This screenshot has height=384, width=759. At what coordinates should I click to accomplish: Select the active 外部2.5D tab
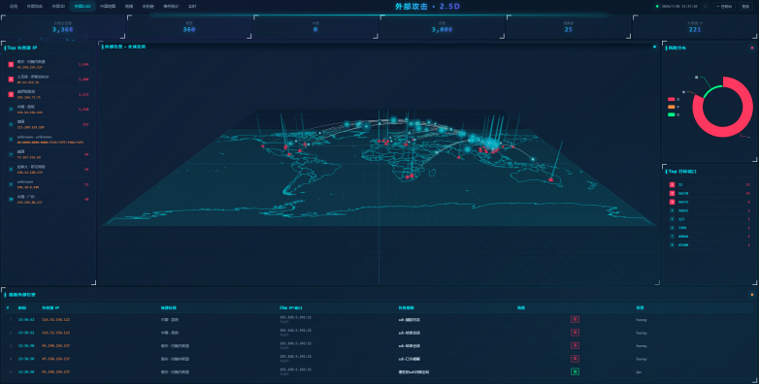coord(82,6)
